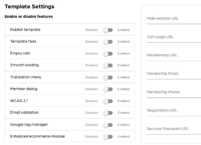
Task: Toggle the Publish template switch
Action: [108, 30]
